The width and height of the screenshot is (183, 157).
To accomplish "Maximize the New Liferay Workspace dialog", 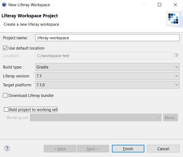I will (159, 5).
